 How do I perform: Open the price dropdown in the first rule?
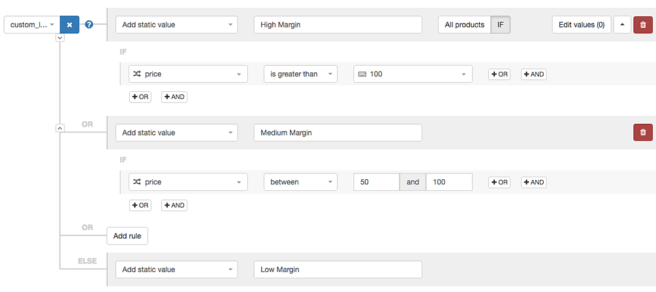[x=188, y=74]
